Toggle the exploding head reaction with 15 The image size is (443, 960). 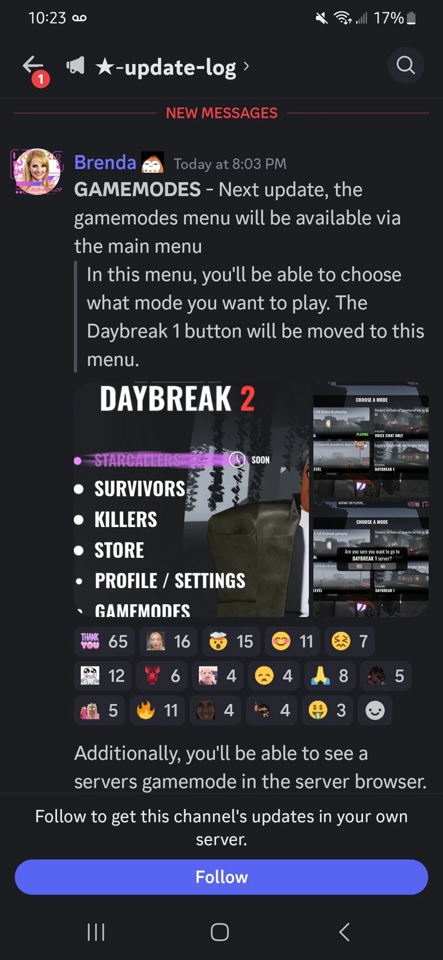(231, 641)
